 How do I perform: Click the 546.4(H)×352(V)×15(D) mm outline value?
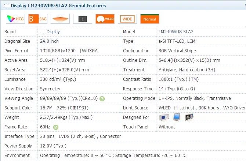coord(189,60)
